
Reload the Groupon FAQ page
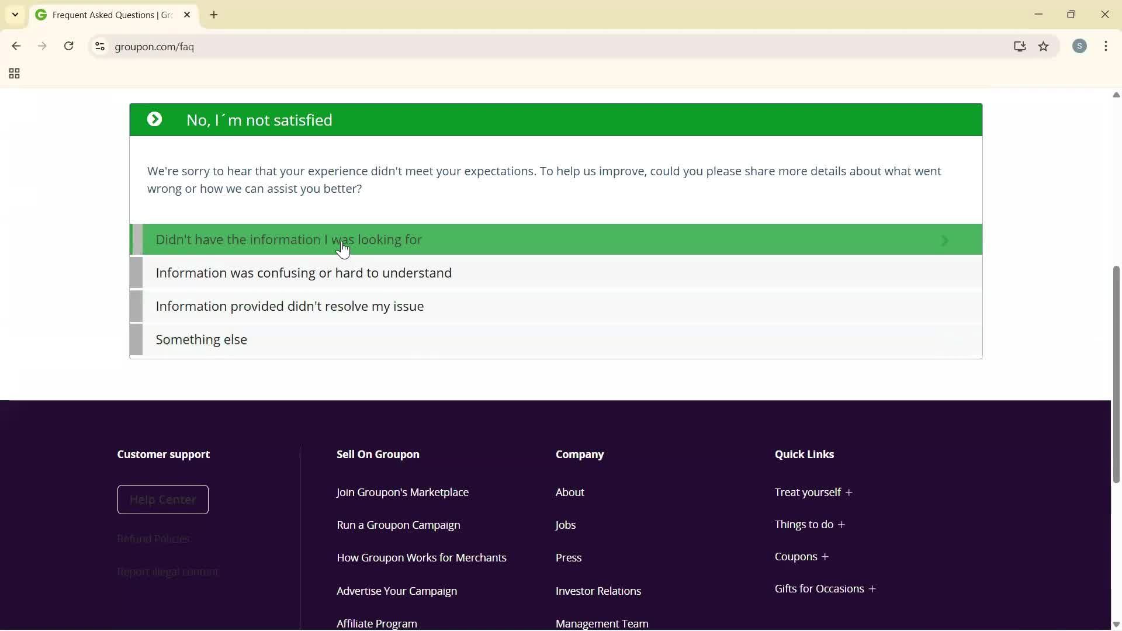[x=68, y=46]
